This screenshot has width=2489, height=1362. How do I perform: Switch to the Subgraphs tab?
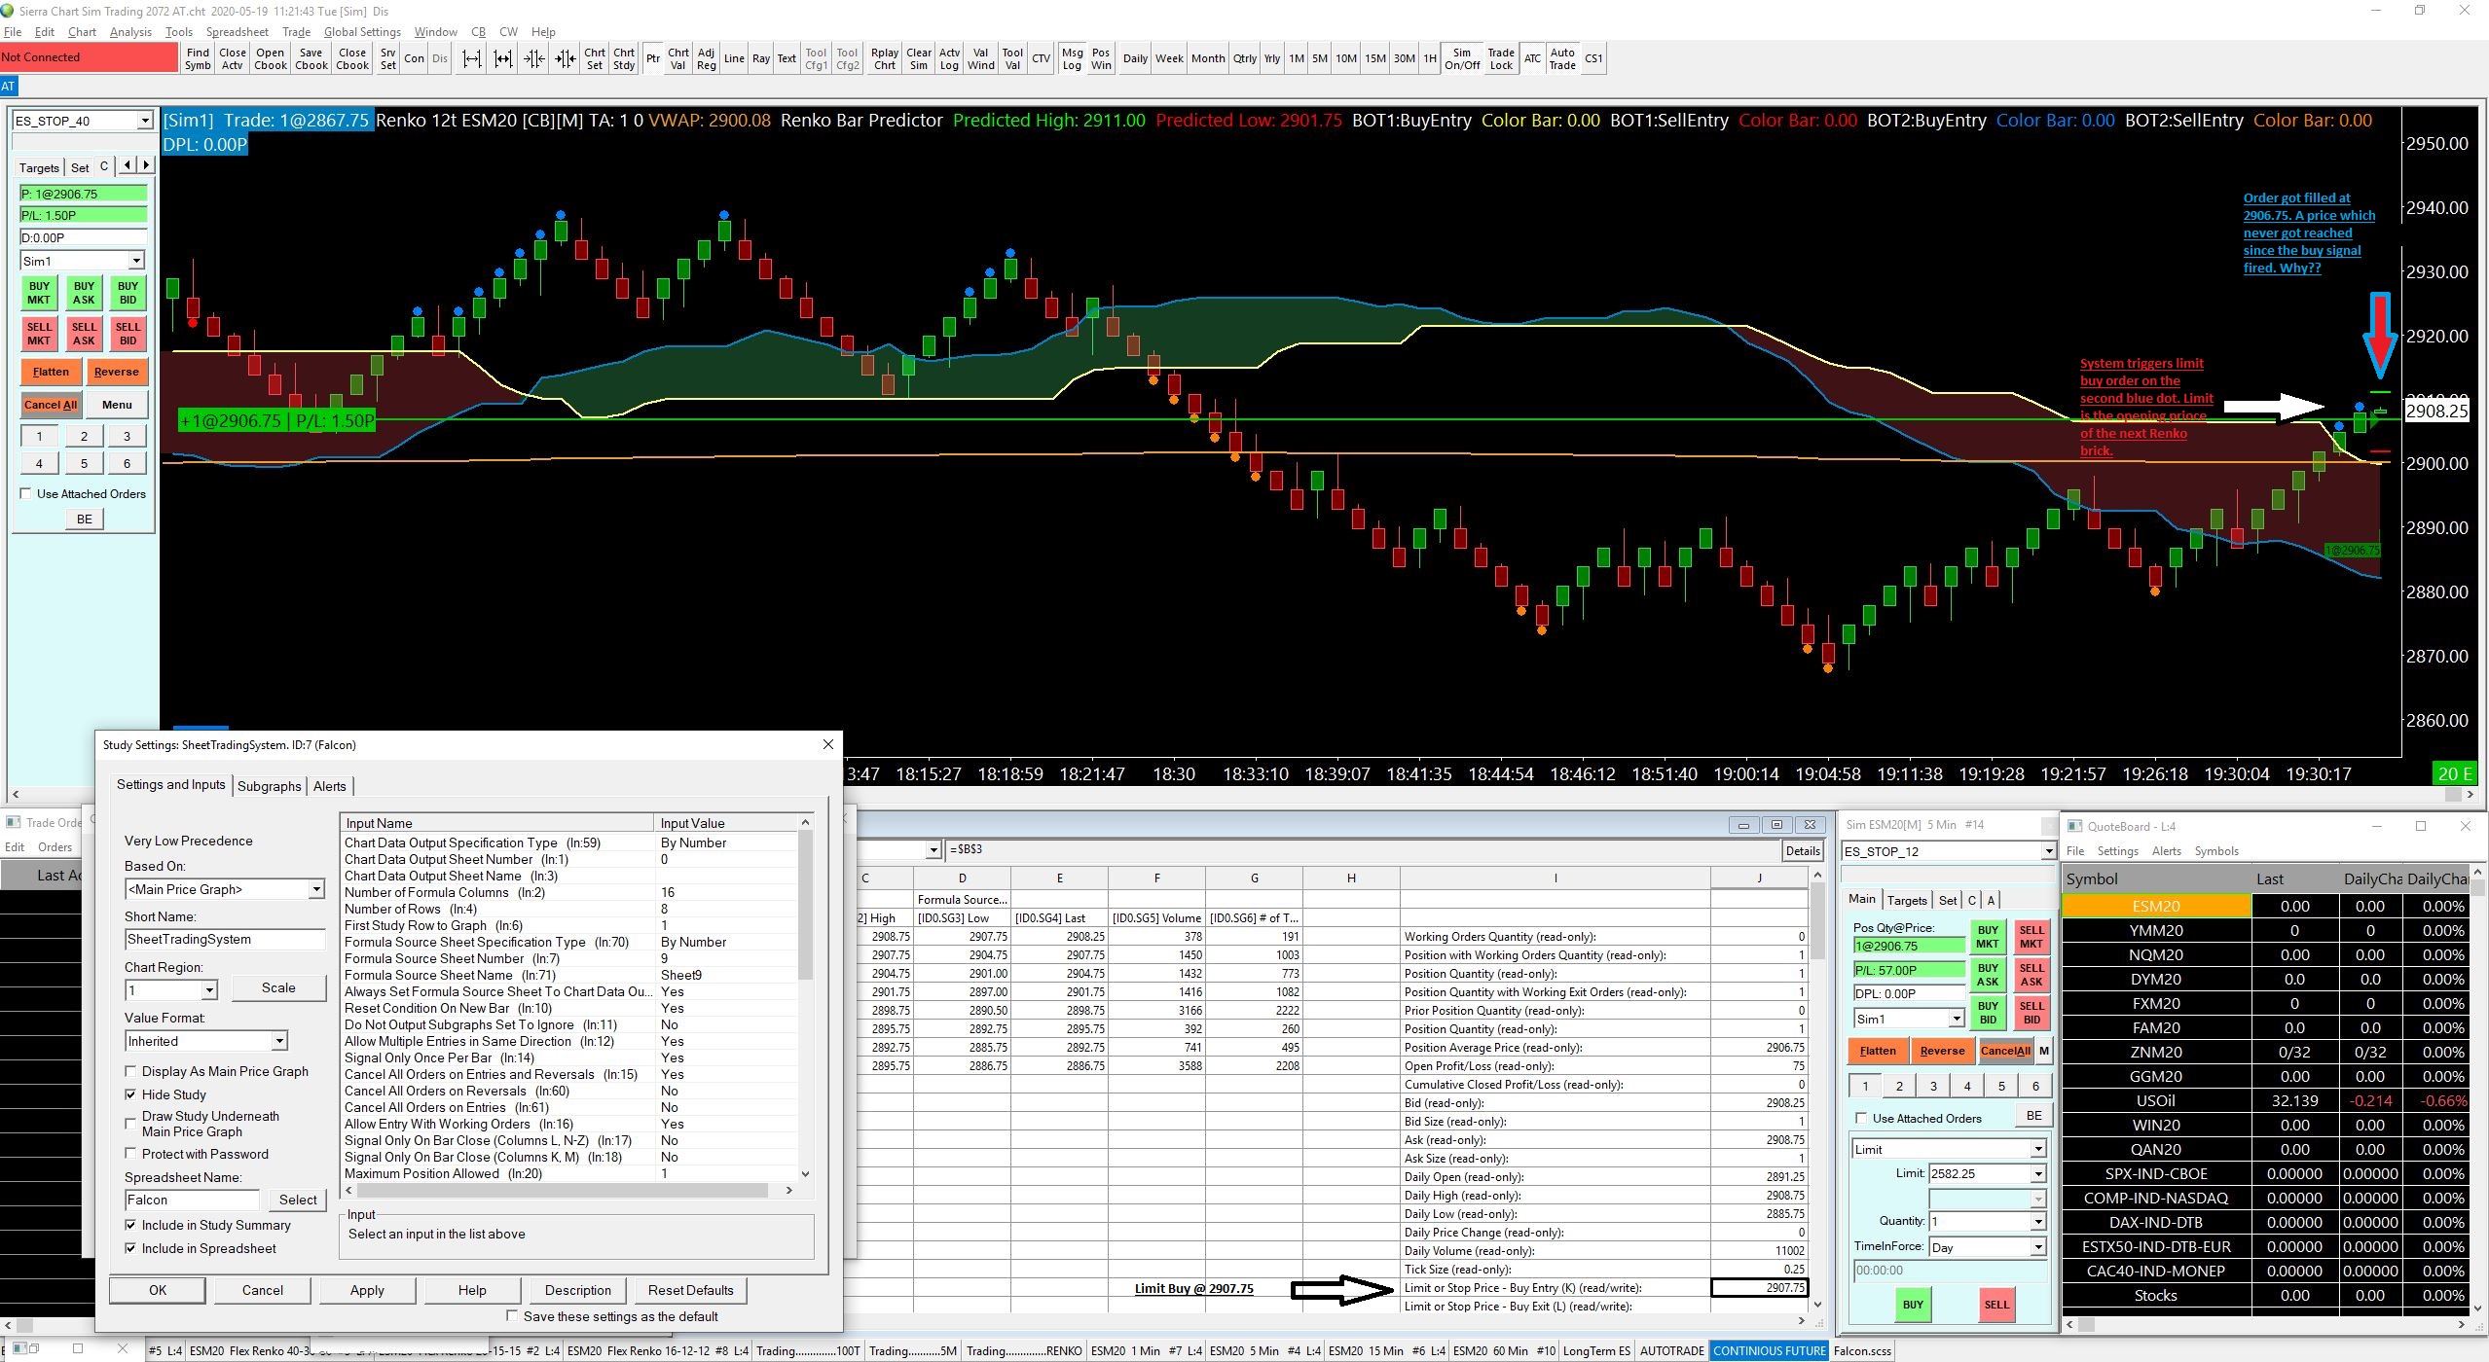click(270, 786)
